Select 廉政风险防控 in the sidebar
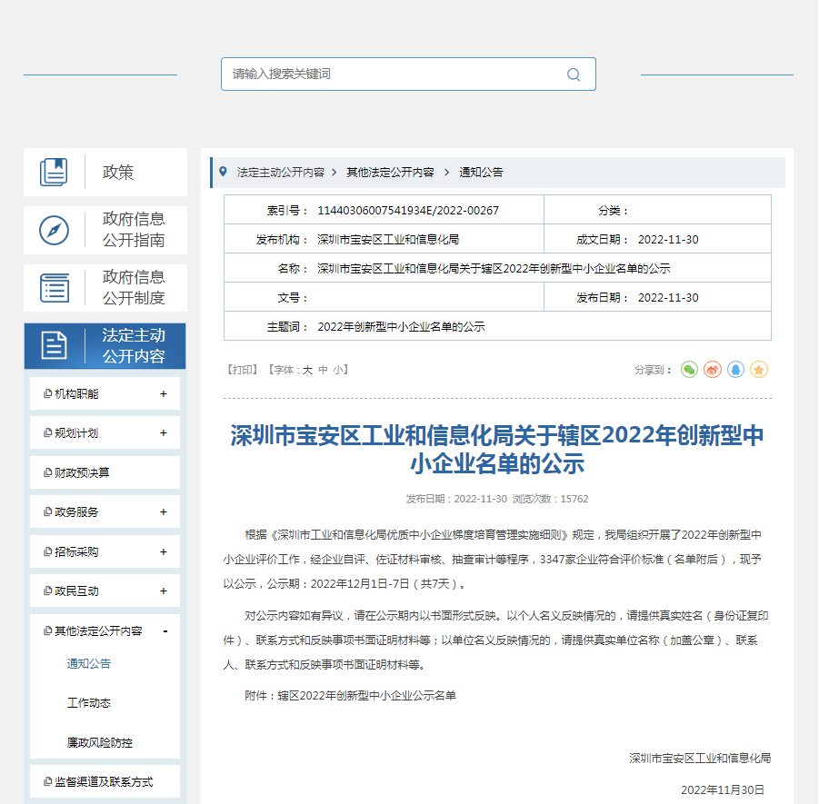819x804 pixels. [100, 742]
